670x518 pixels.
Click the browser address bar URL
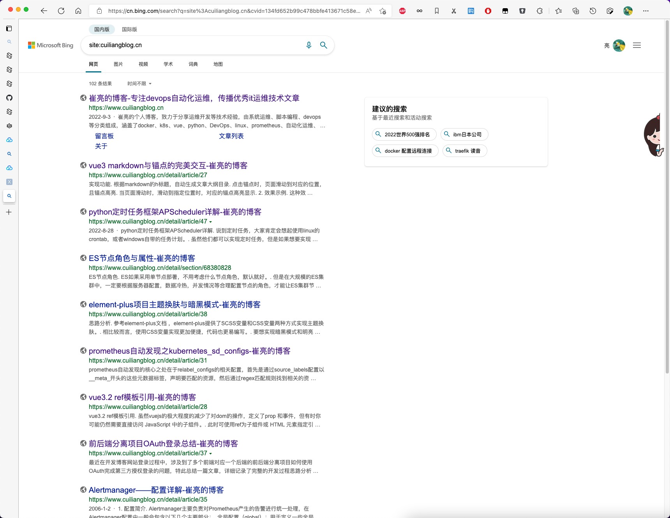234,11
